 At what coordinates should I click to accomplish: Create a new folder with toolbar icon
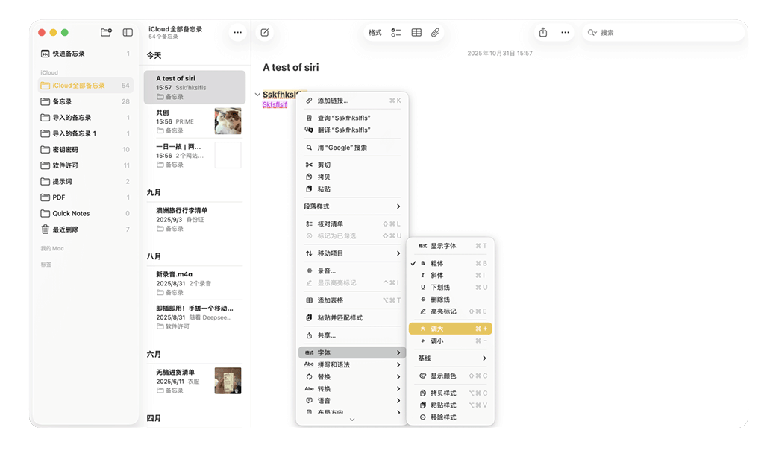(106, 33)
